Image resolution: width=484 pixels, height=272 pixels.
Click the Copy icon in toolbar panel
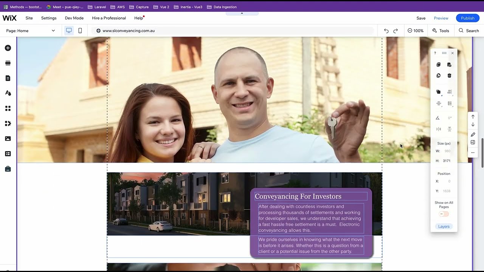tap(439, 65)
